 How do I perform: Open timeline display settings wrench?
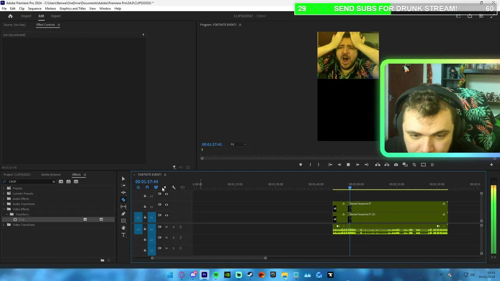coord(174,187)
